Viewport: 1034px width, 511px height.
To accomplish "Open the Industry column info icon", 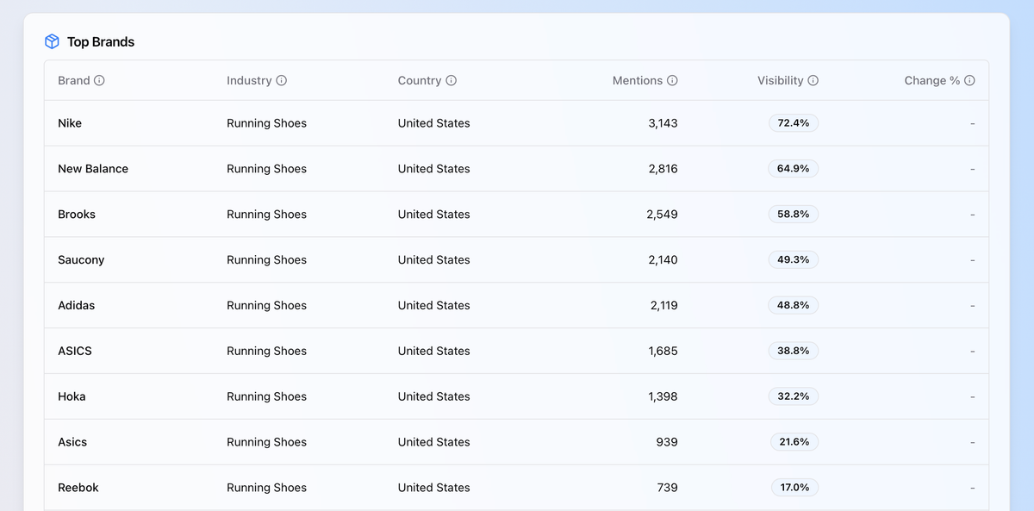I will [281, 80].
